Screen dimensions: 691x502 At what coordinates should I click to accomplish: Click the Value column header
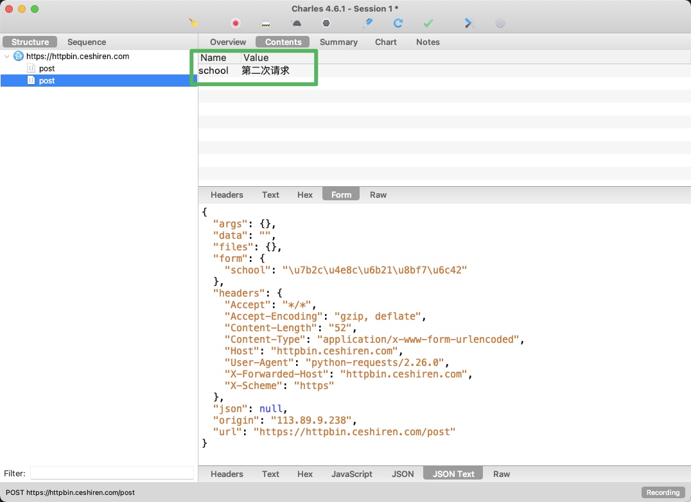tap(256, 58)
